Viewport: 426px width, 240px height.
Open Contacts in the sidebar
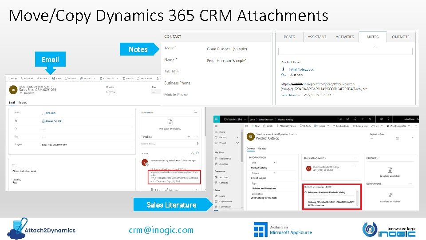coord(221,183)
